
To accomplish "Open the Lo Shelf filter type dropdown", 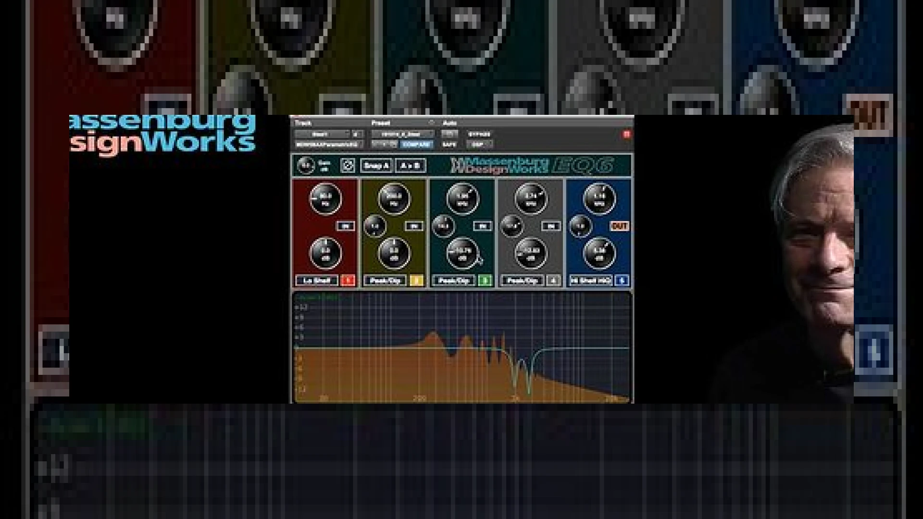I will tap(317, 281).
